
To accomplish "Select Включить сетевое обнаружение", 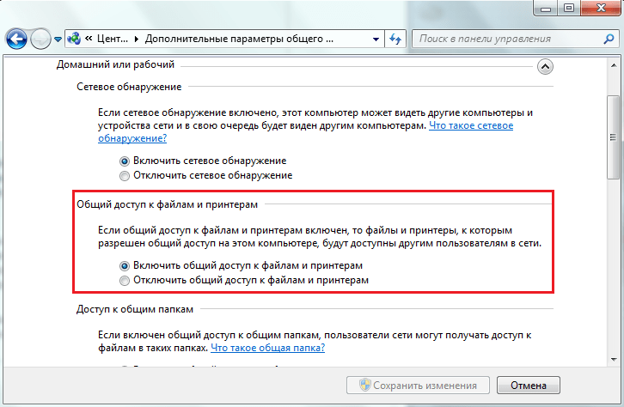I will [125, 161].
